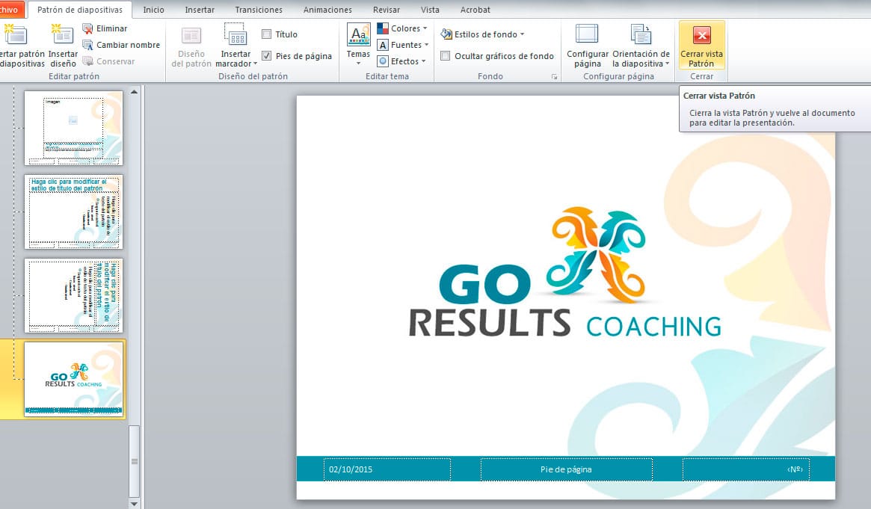
Task: Click the Eliminar layout icon
Action: [x=87, y=28]
